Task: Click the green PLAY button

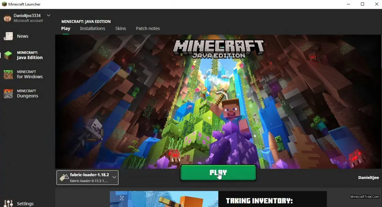Action: click(x=218, y=173)
